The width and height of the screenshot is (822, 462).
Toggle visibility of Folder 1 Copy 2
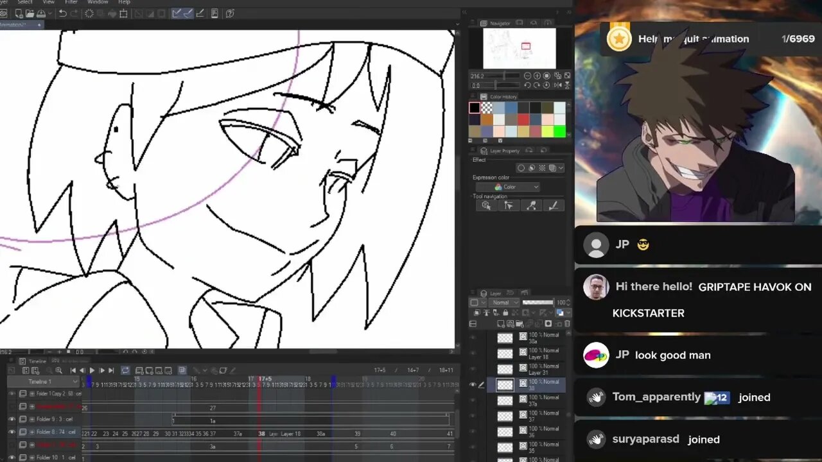point(12,393)
